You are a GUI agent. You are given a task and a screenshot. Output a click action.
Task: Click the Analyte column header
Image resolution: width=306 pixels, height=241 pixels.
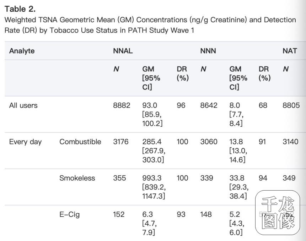tap(22, 51)
